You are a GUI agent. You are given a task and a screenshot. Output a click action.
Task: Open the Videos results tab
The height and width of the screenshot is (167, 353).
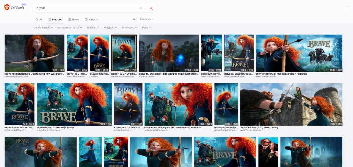pos(91,20)
